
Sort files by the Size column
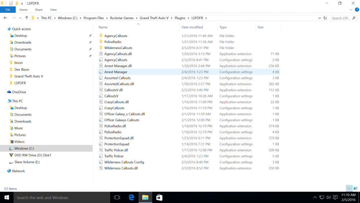click(260, 27)
